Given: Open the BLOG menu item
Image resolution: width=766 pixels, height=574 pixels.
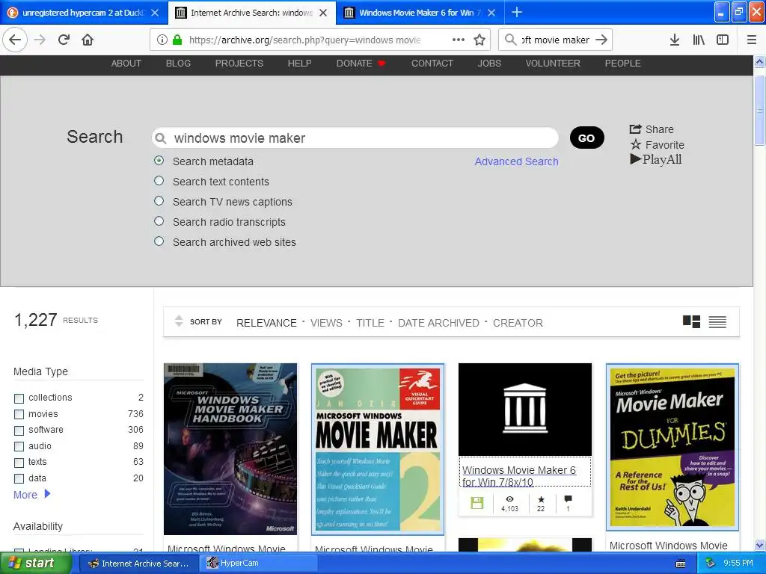Looking at the screenshot, I should (x=178, y=64).
